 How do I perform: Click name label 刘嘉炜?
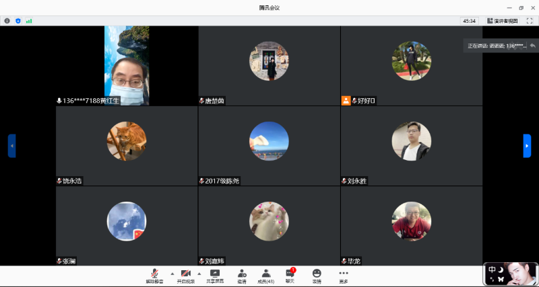(214, 261)
